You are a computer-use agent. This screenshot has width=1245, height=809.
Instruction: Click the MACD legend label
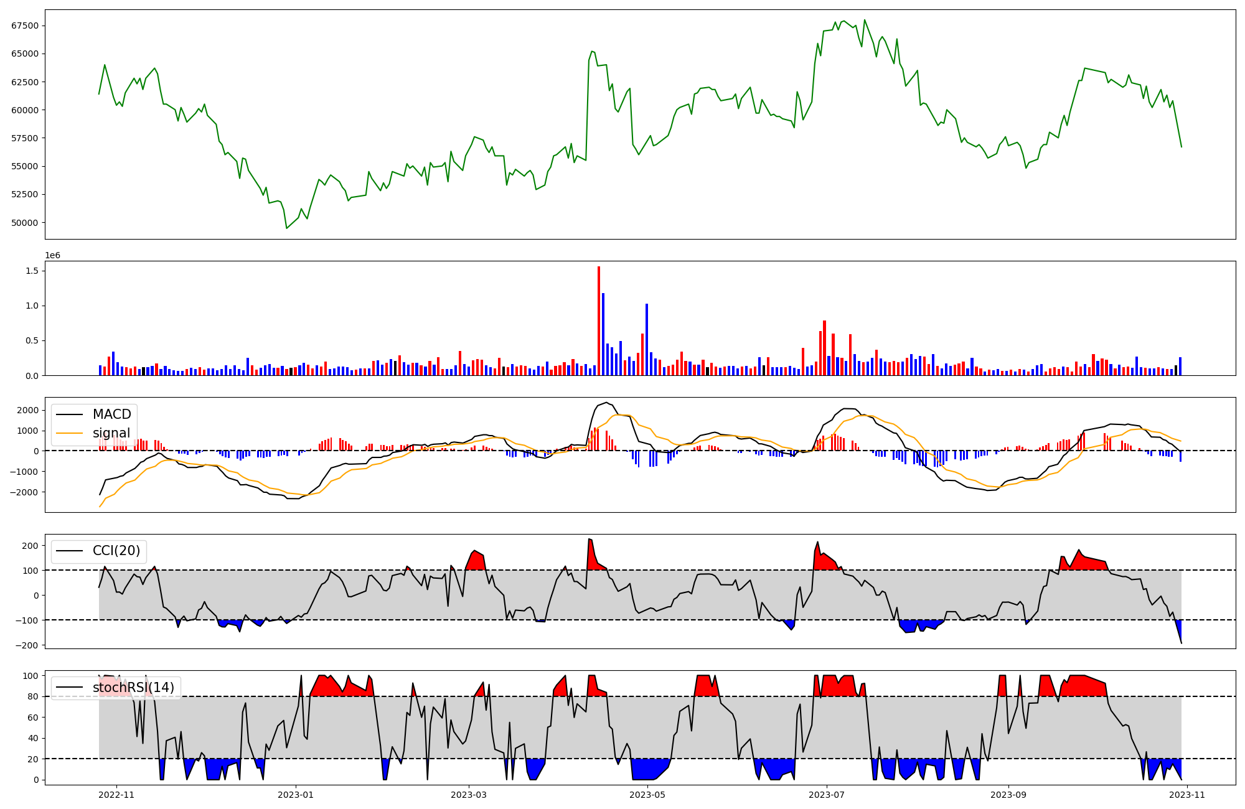tap(111, 414)
